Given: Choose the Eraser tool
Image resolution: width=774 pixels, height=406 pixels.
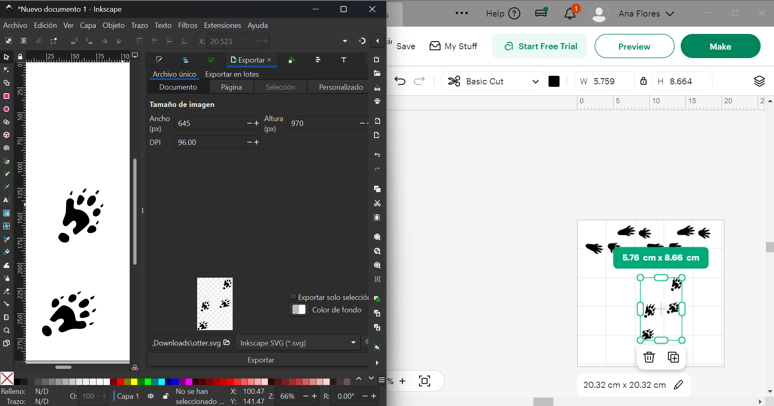Looking at the screenshot, I should [x=6, y=291].
